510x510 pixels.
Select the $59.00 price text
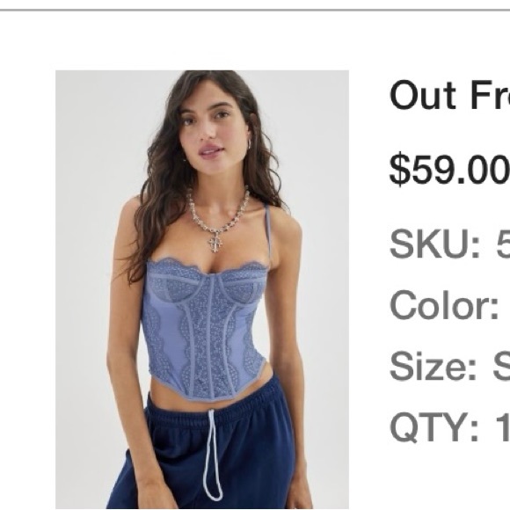tap(449, 170)
